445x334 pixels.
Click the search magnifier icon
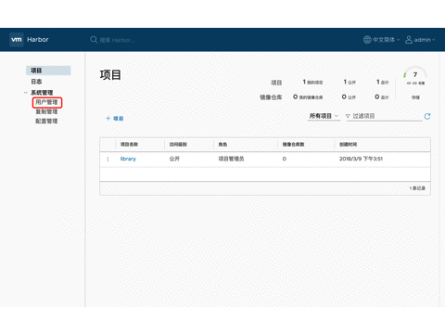(x=94, y=40)
